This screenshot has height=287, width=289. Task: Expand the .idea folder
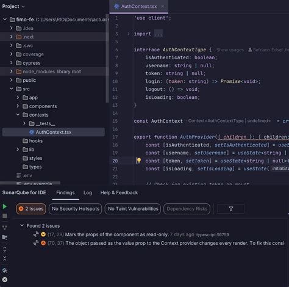(x=12, y=28)
